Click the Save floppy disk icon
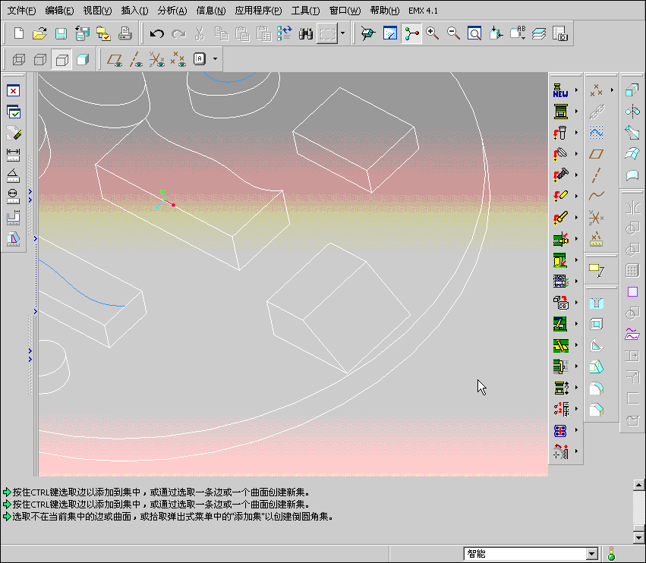 [x=61, y=33]
